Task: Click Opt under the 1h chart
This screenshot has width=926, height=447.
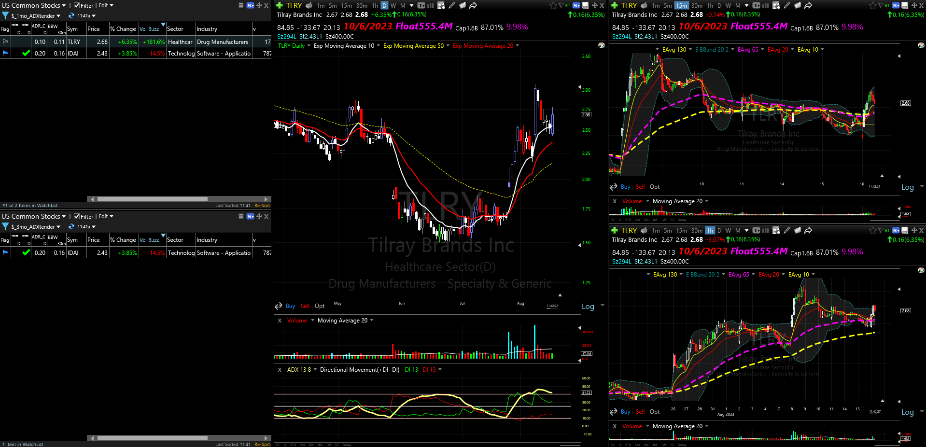Action: 654,412
